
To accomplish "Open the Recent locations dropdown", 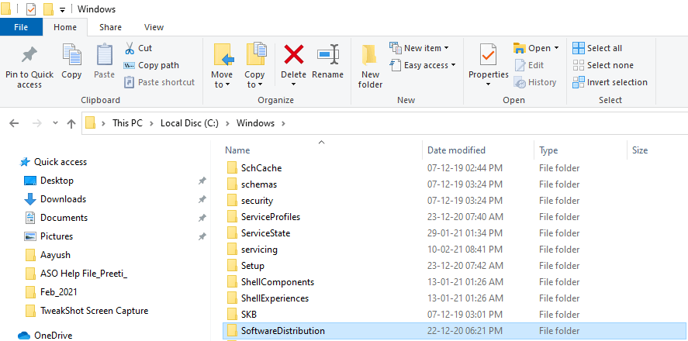I will (55, 123).
